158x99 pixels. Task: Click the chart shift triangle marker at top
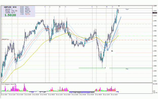point(119,6)
